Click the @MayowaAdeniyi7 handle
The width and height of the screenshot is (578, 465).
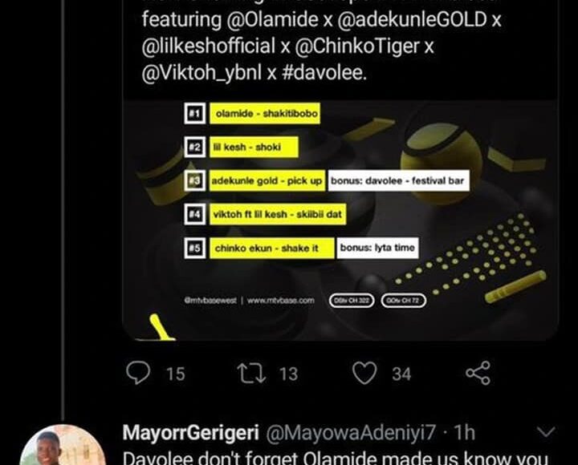click(351, 432)
